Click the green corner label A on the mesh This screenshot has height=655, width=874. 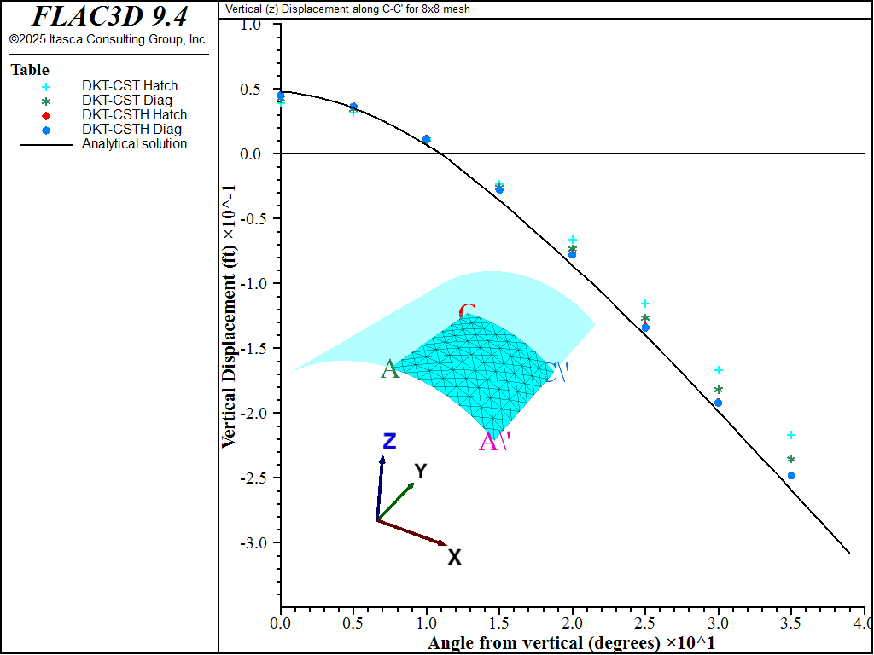(x=389, y=369)
